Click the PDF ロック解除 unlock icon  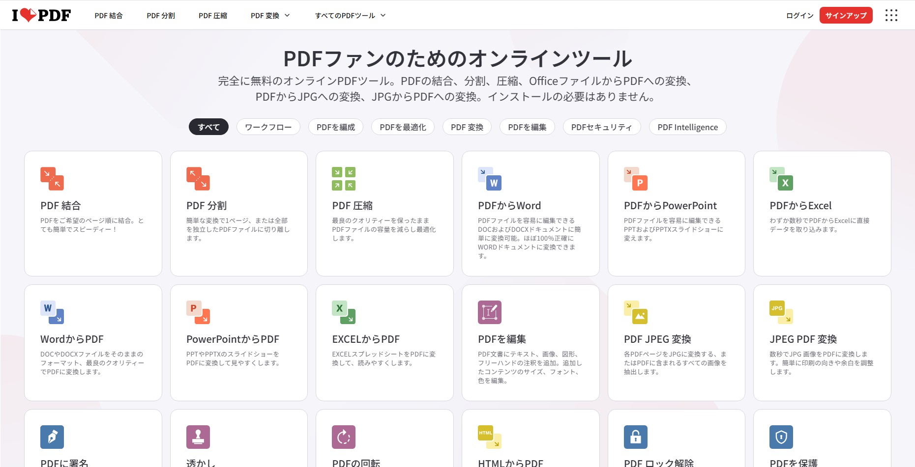point(636,437)
